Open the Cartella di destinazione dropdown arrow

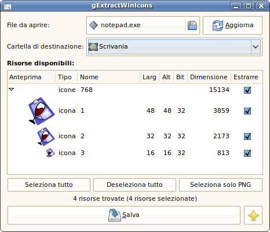click(x=256, y=46)
